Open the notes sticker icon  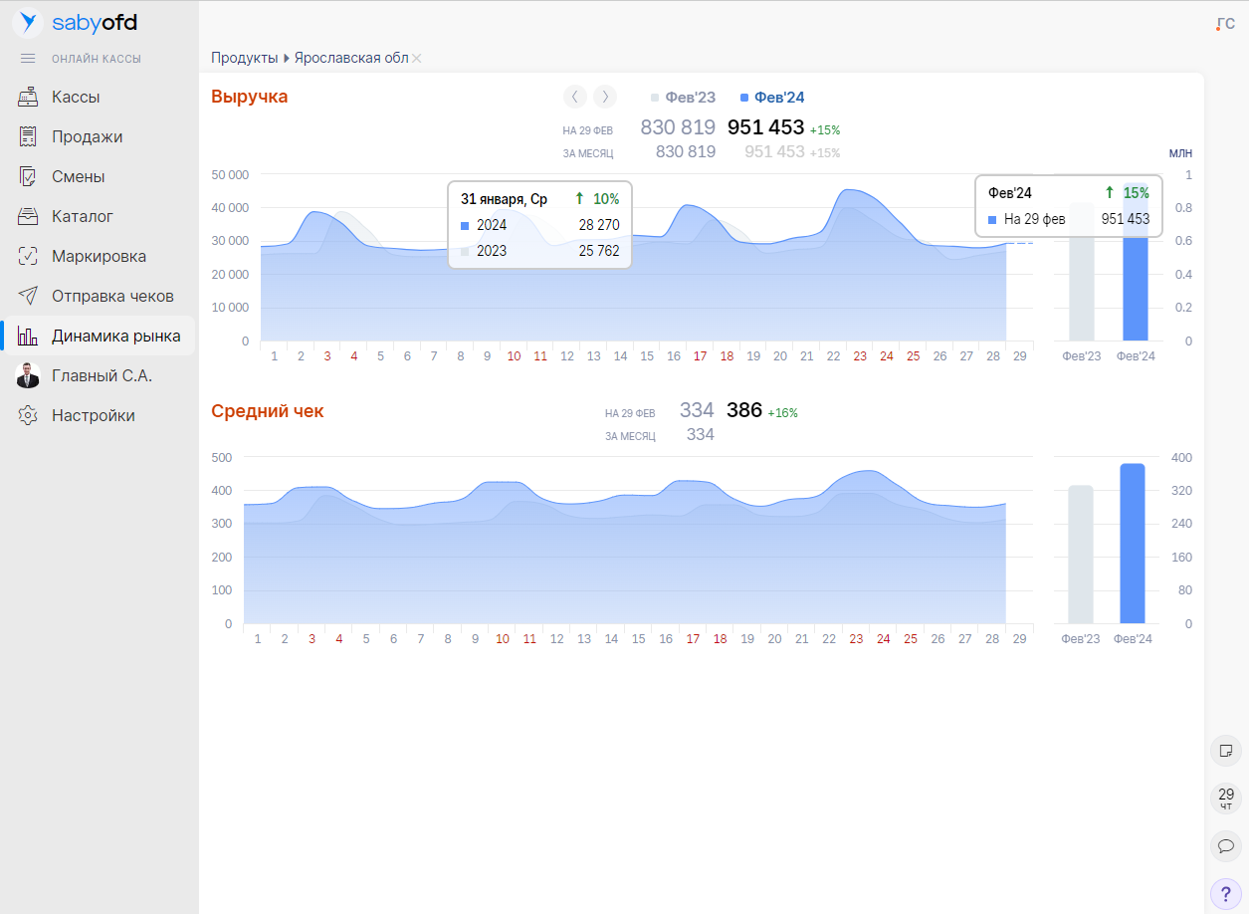[1225, 751]
